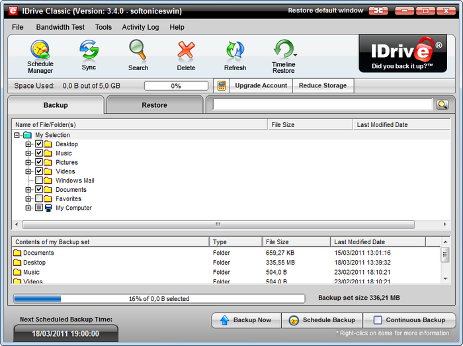Screen dimensions: 463x346
Task: Click the calculator icon beside Upgrade Account
Action: 222,85
